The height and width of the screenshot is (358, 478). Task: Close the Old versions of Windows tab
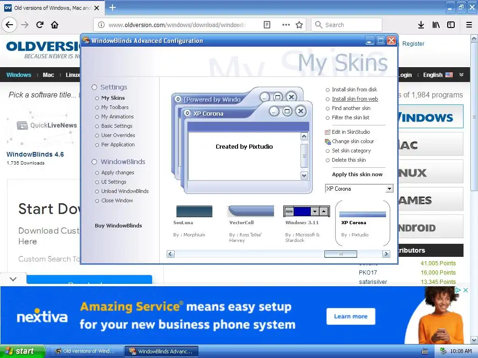pyautogui.click(x=97, y=8)
